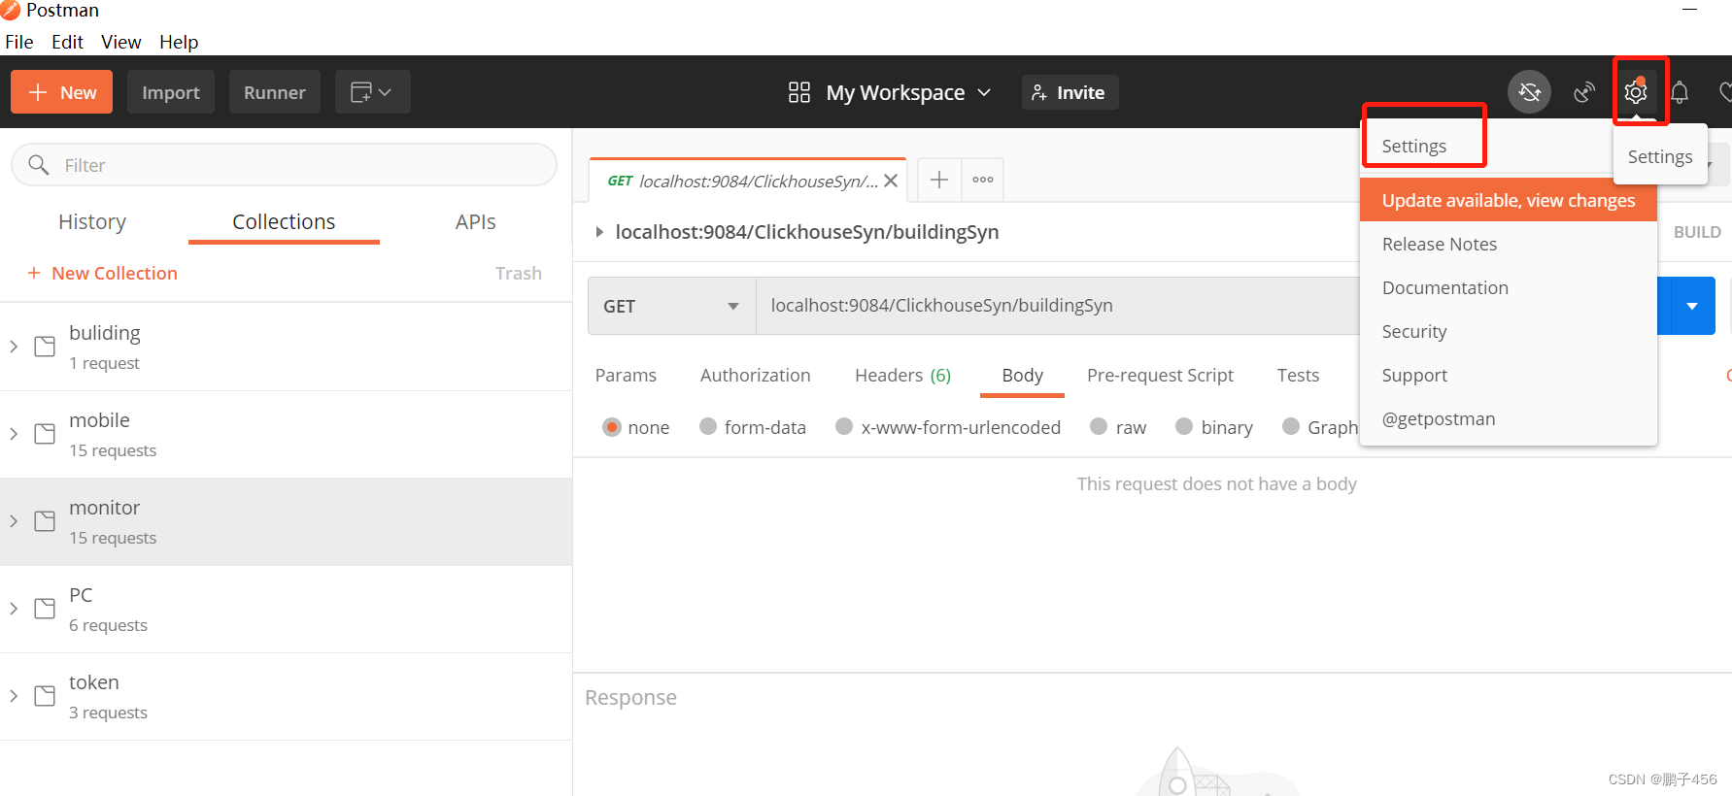Click the New button
The height and width of the screenshot is (796, 1732).
pyautogui.click(x=61, y=92)
